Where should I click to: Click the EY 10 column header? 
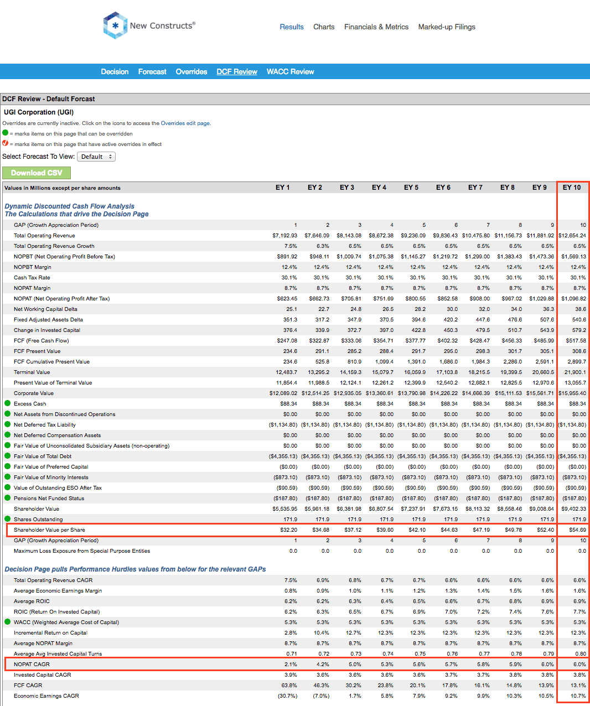tap(572, 188)
